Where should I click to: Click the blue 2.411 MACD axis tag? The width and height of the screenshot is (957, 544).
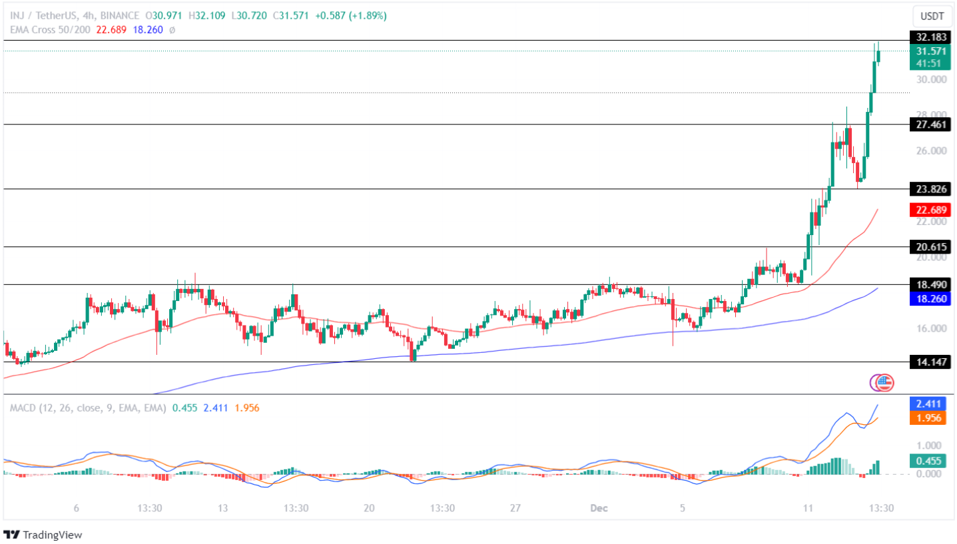(926, 404)
